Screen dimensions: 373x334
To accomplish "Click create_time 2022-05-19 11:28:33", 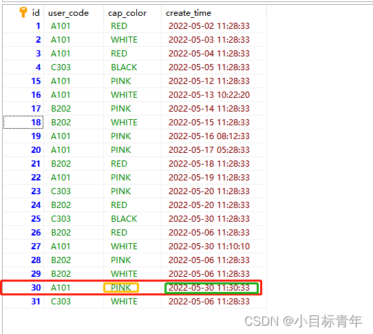I will pos(209,178).
